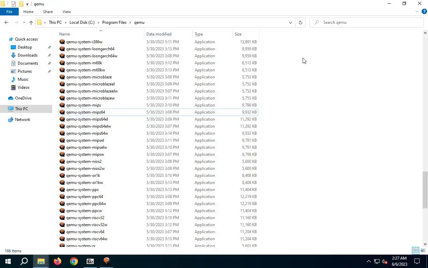Click the scrollbar up arrow
The width and height of the screenshot is (428, 268).
425,33
